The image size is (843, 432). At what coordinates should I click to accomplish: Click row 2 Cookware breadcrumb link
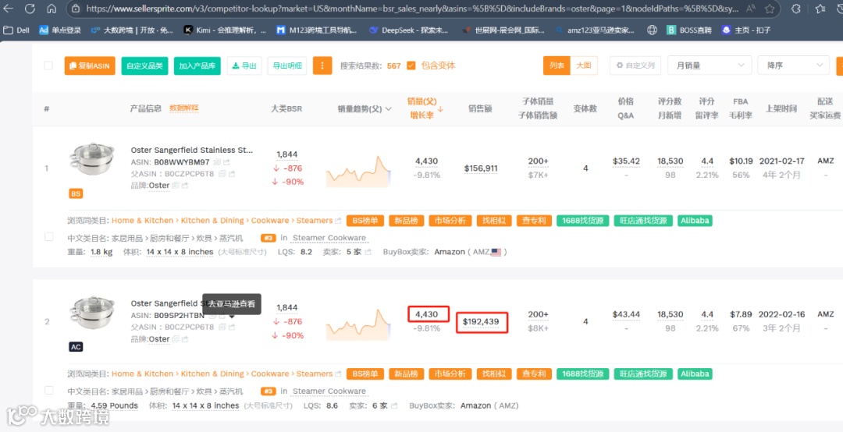[270, 374]
